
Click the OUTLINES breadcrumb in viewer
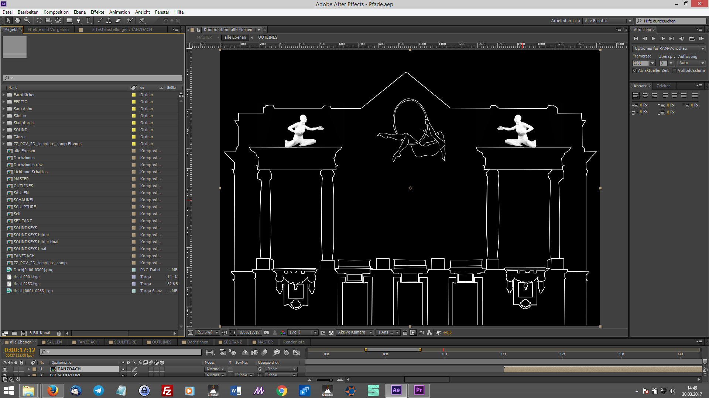coord(267,37)
